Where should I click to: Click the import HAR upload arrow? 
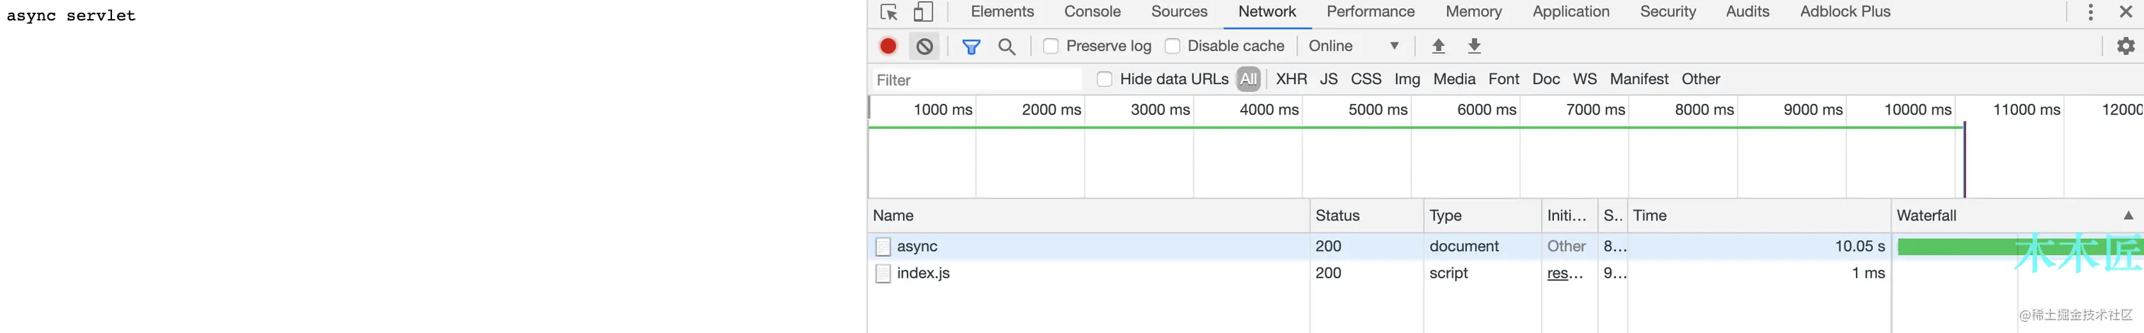pyautogui.click(x=1439, y=47)
